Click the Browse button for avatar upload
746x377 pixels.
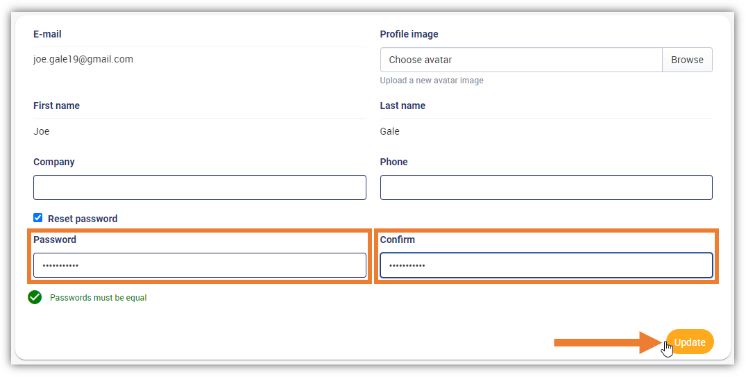coord(687,60)
